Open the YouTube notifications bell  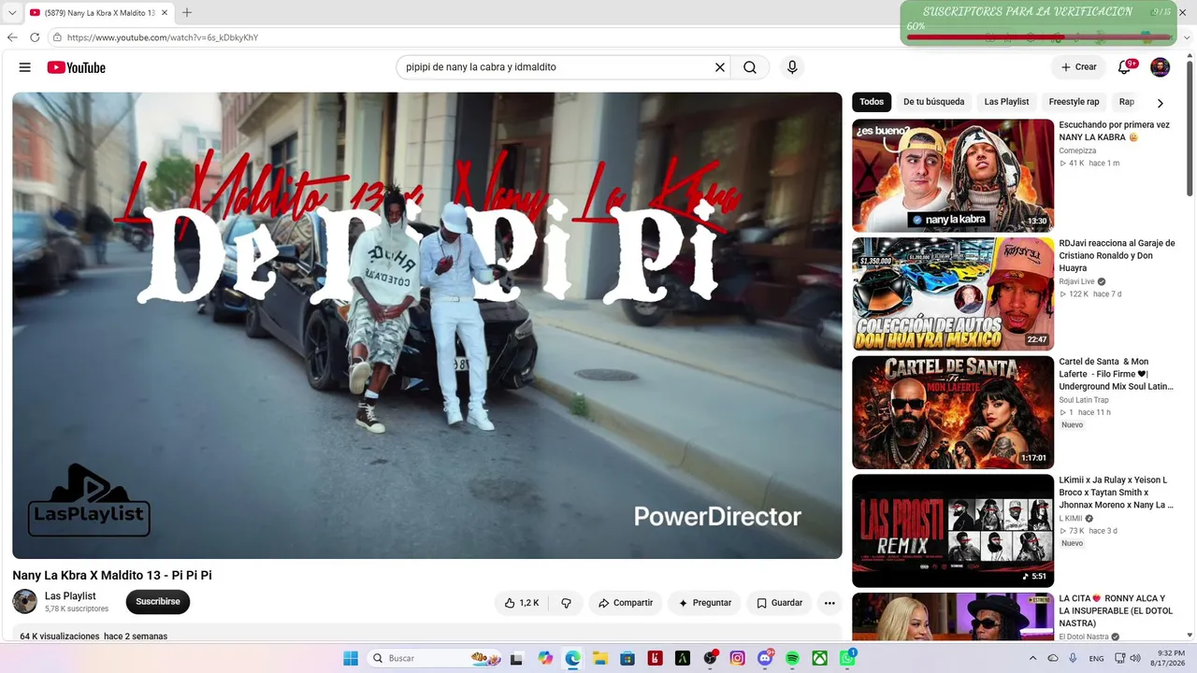[1125, 67]
